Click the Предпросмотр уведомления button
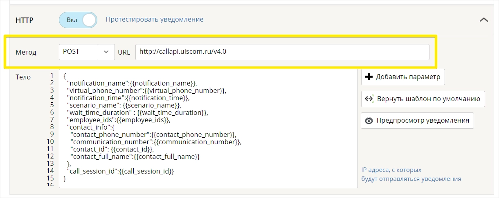Image resolution: width=499 pixels, height=198 pixels. pos(417,121)
